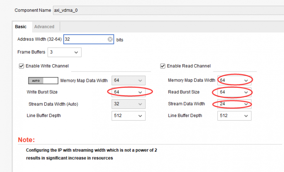The image size is (284, 172).
Task: Click the Enable Read Channel label
Action: tap(189, 66)
